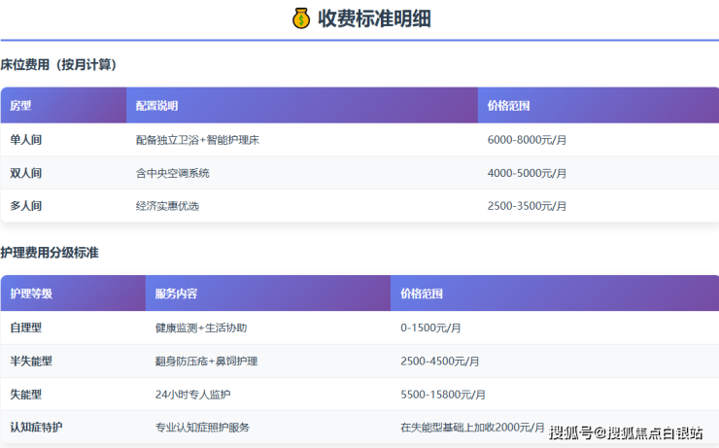Click the 半失能型 care level cell
719x448 pixels.
31,361
